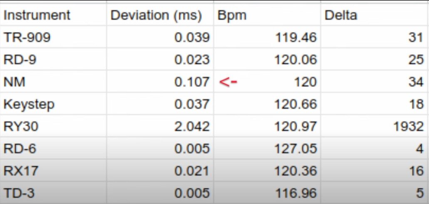The height and width of the screenshot is (204, 429).
Task: Select the Instrument header cell
Action: click(x=53, y=15)
